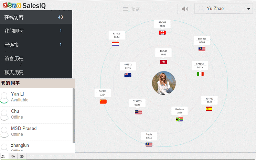Mute notification sound via speaker icon
Screen dimensions: 256x165
click(185, 9)
